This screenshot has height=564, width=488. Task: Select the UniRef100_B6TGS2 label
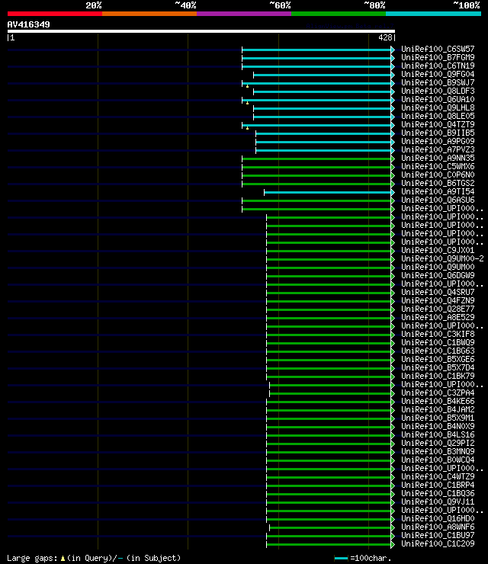(438, 183)
